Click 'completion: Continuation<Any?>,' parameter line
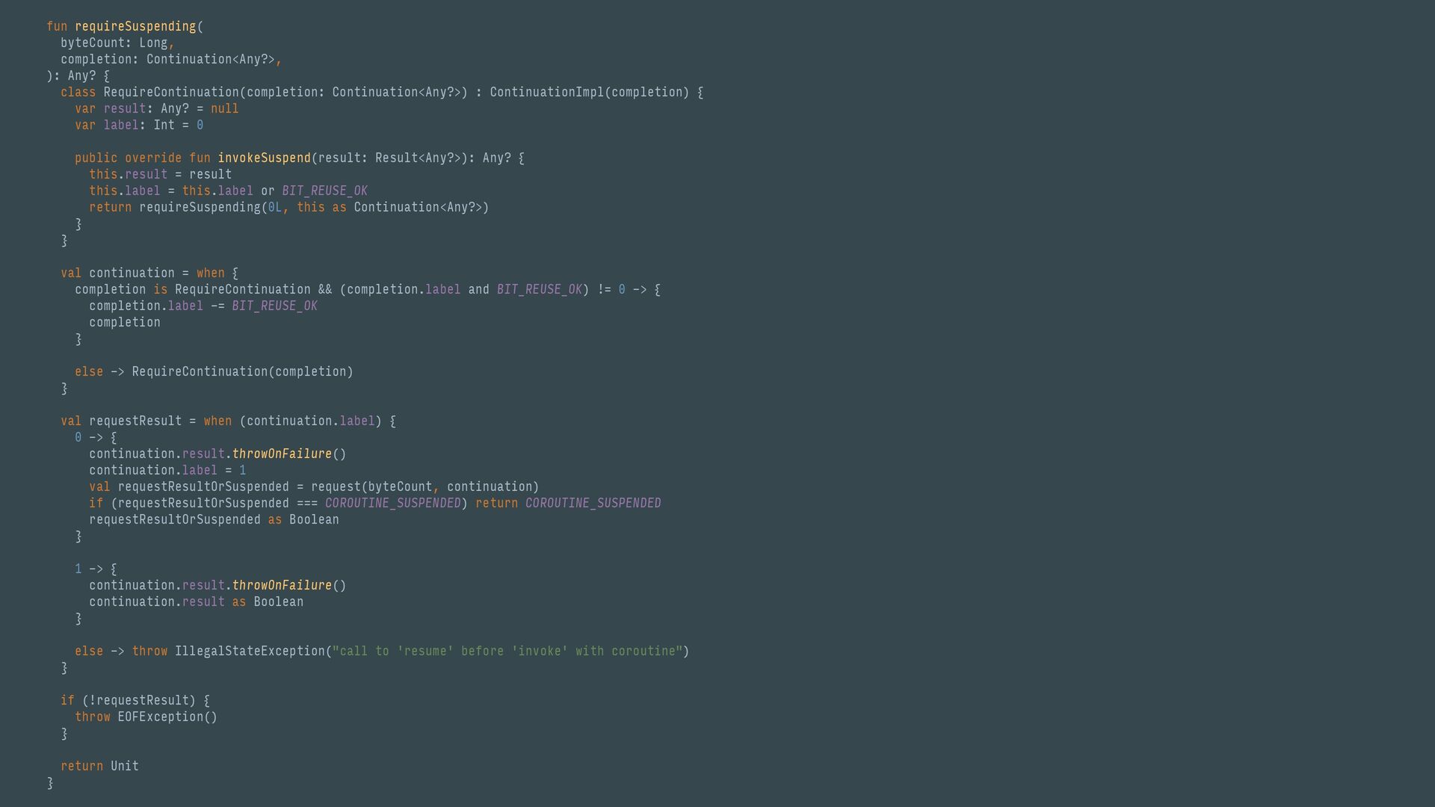This screenshot has width=1435, height=807. click(171, 60)
